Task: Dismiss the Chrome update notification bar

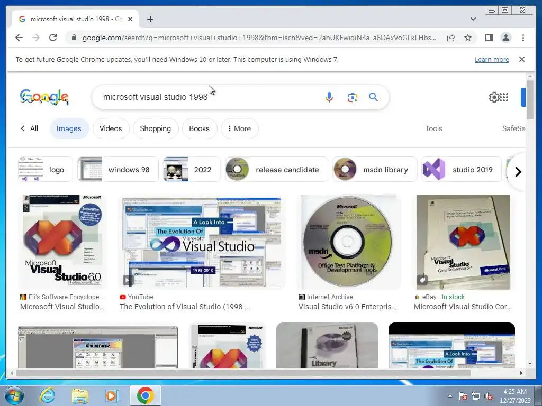Action: click(x=521, y=59)
